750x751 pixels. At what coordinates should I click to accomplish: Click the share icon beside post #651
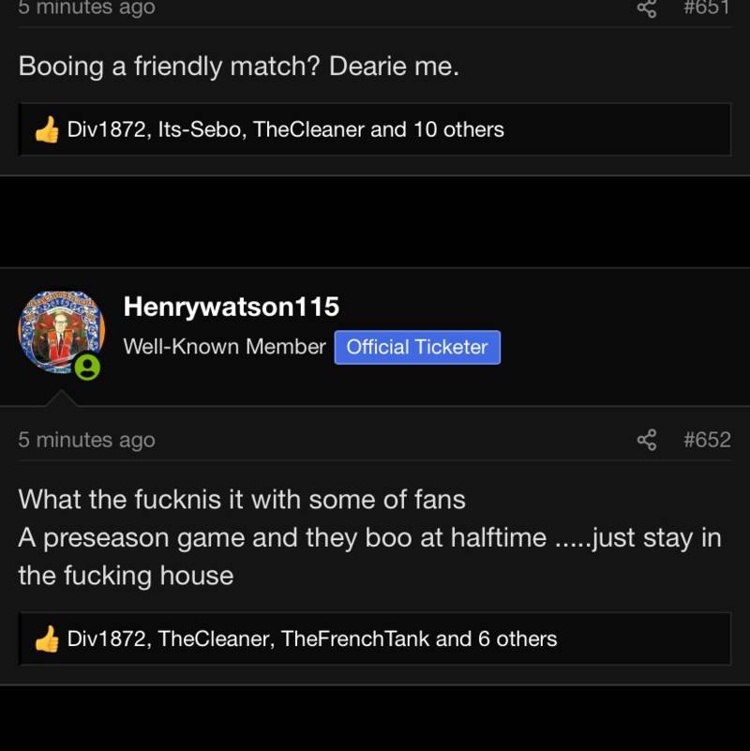[x=647, y=8]
